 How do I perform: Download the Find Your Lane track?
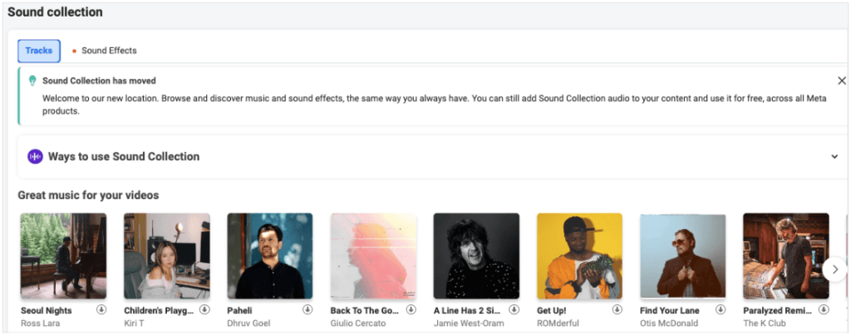pos(720,309)
